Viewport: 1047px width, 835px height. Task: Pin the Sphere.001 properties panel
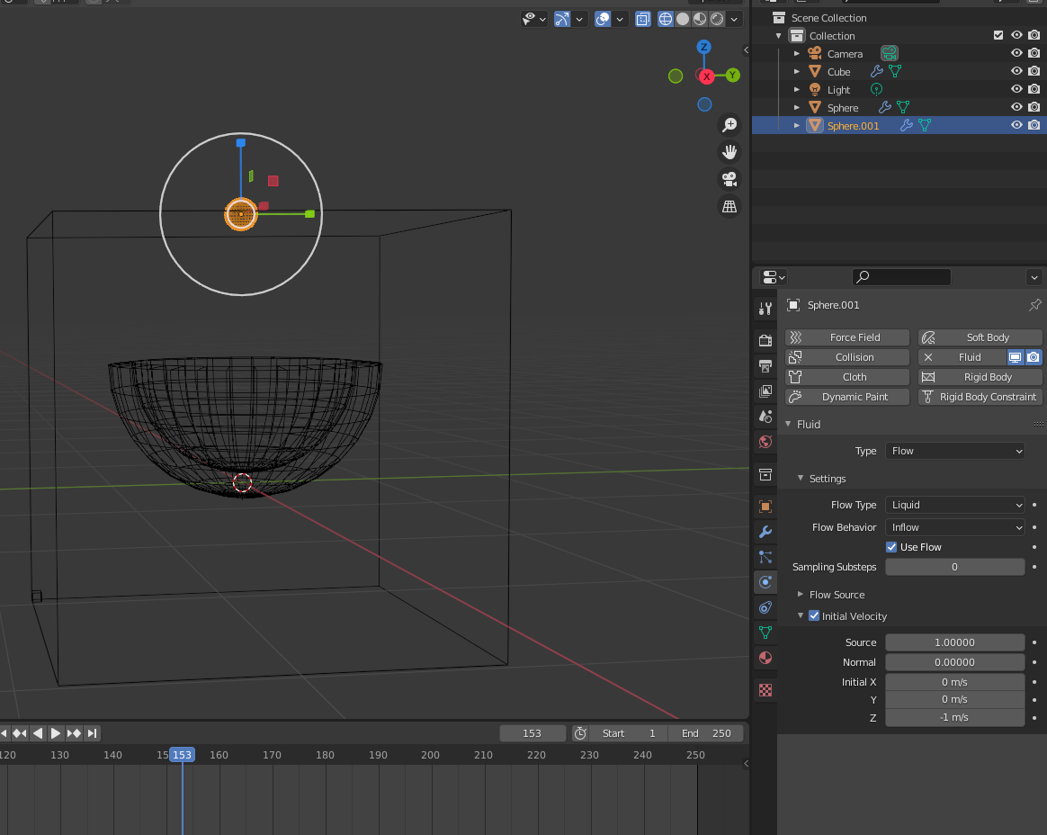[1034, 305]
